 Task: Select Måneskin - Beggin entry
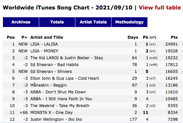[48, 85]
